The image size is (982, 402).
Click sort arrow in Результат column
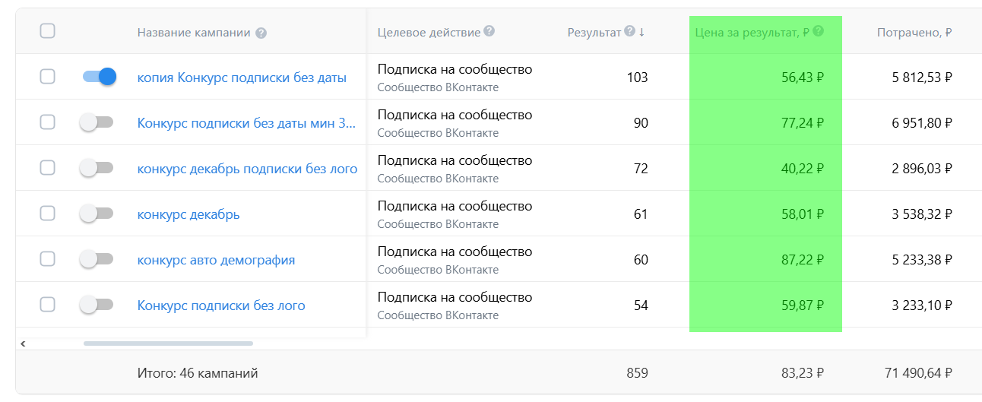641,32
